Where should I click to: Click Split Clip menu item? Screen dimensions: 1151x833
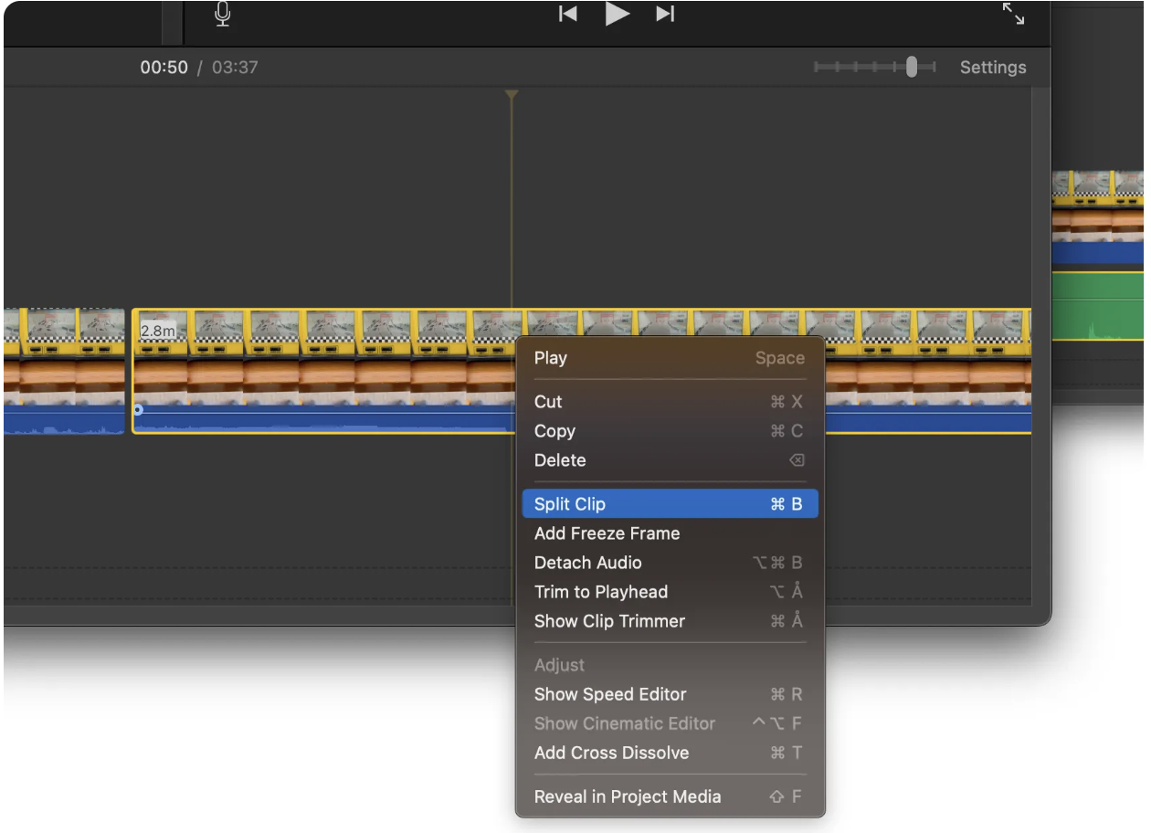pos(570,504)
